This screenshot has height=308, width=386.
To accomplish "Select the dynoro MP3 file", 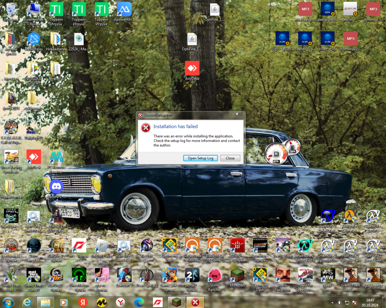I will [x=373, y=12].
